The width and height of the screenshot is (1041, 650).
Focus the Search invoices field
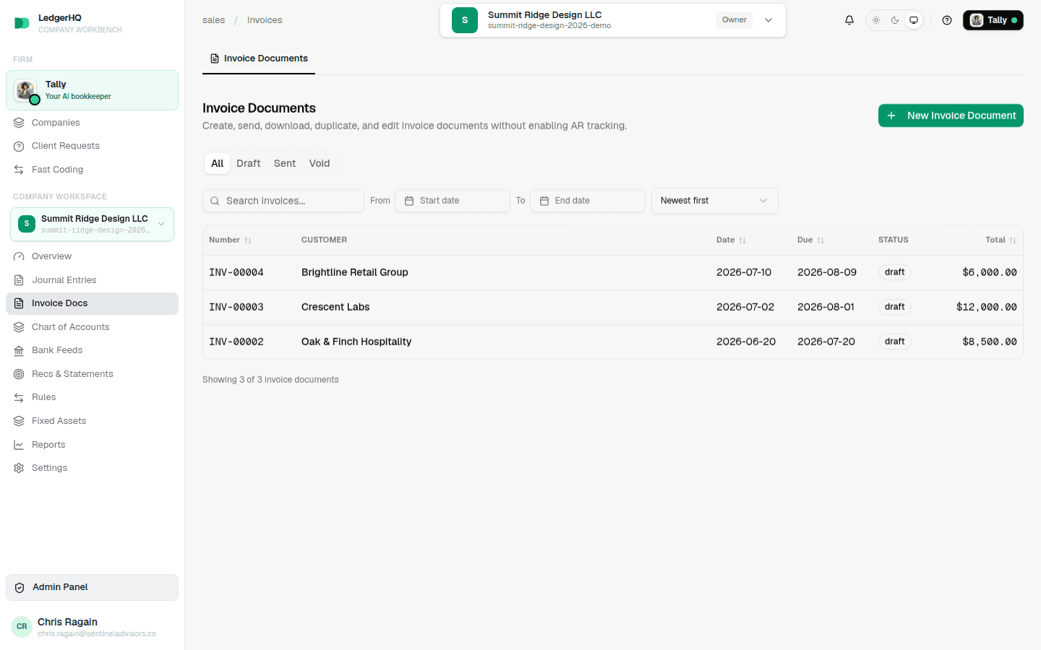coord(283,201)
